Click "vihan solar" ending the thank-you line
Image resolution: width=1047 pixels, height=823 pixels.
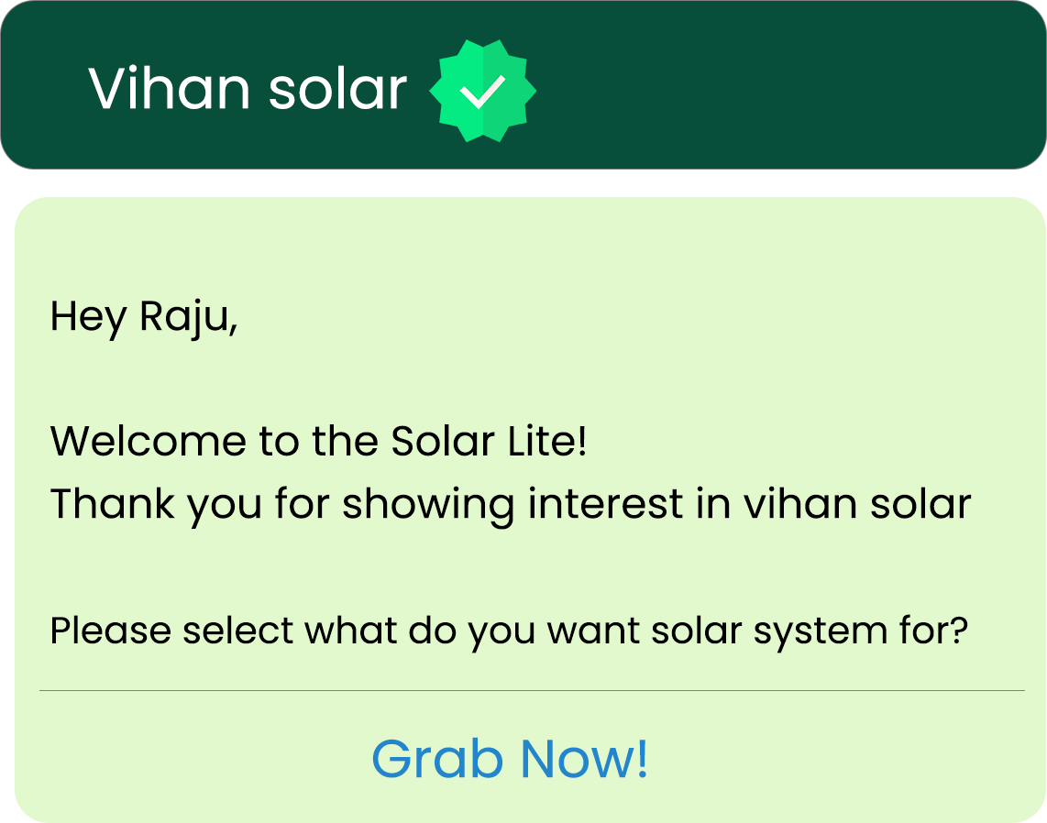856,505
